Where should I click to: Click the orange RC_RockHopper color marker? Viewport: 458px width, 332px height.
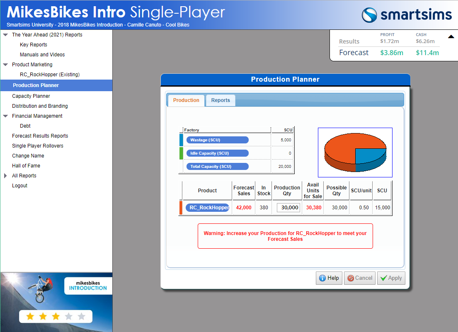pyautogui.click(x=181, y=208)
